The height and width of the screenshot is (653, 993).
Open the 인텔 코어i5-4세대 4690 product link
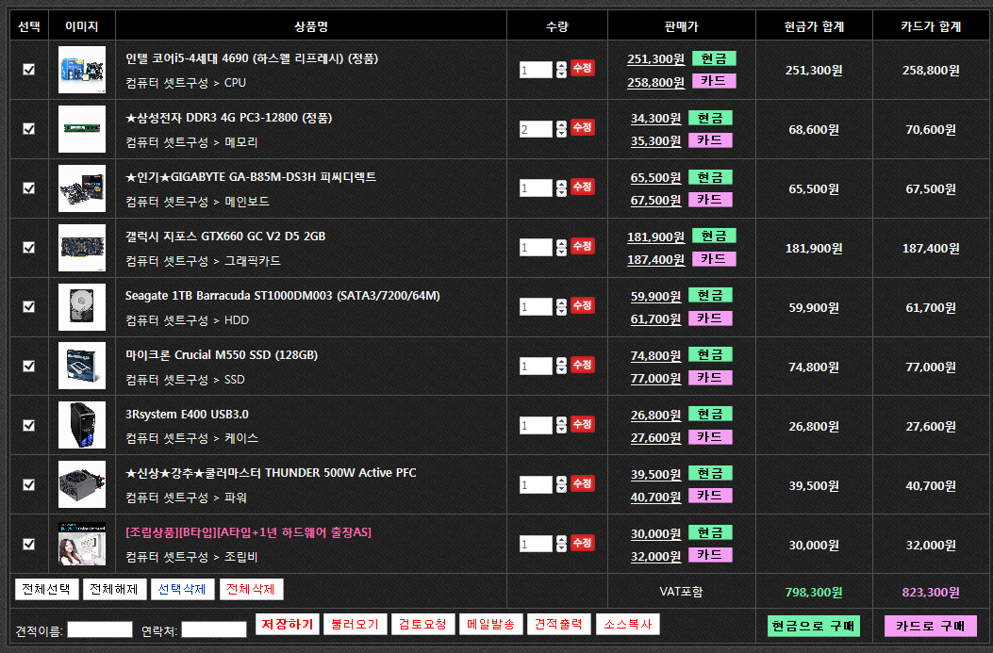tap(252, 58)
